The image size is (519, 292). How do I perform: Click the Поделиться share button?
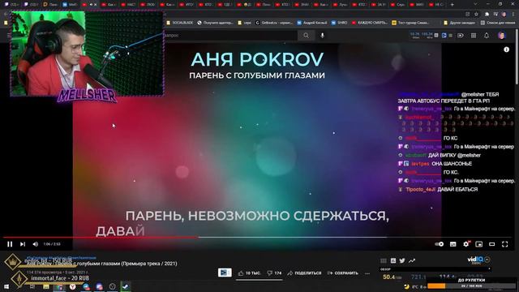(304, 273)
